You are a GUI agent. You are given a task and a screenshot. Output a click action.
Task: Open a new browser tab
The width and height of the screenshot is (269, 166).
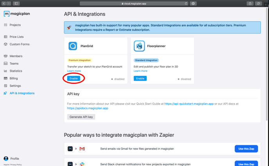click(x=265, y=5)
